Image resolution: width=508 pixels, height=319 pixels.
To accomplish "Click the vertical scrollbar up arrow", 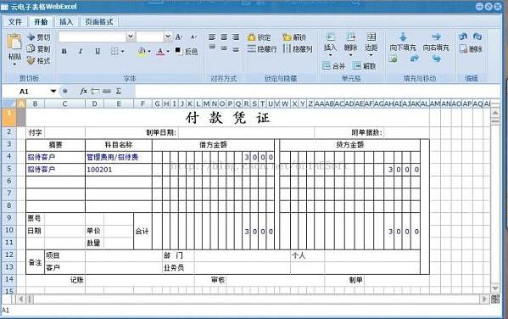I will coord(495,113).
